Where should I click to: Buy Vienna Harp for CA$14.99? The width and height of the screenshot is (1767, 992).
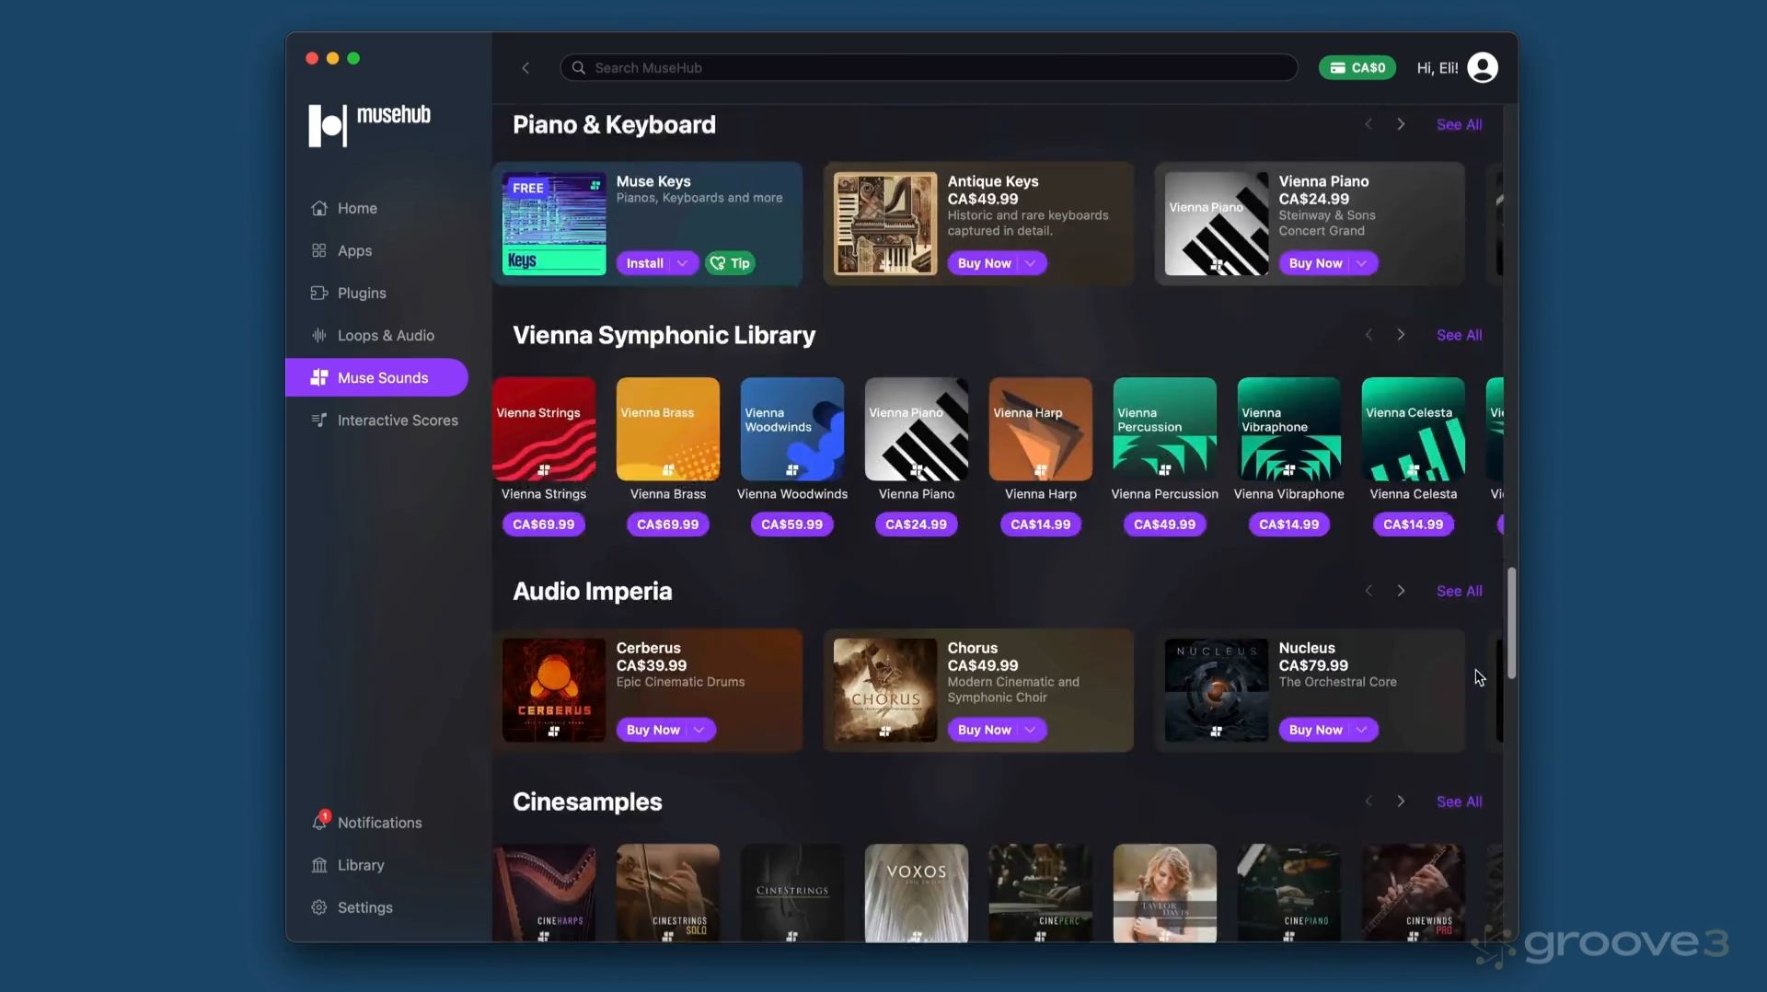tap(1041, 525)
